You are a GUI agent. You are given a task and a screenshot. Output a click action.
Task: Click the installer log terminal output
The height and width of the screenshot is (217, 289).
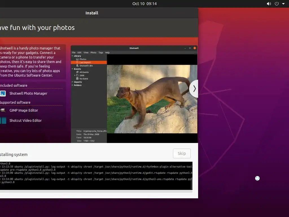pyautogui.click(x=96, y=176)
